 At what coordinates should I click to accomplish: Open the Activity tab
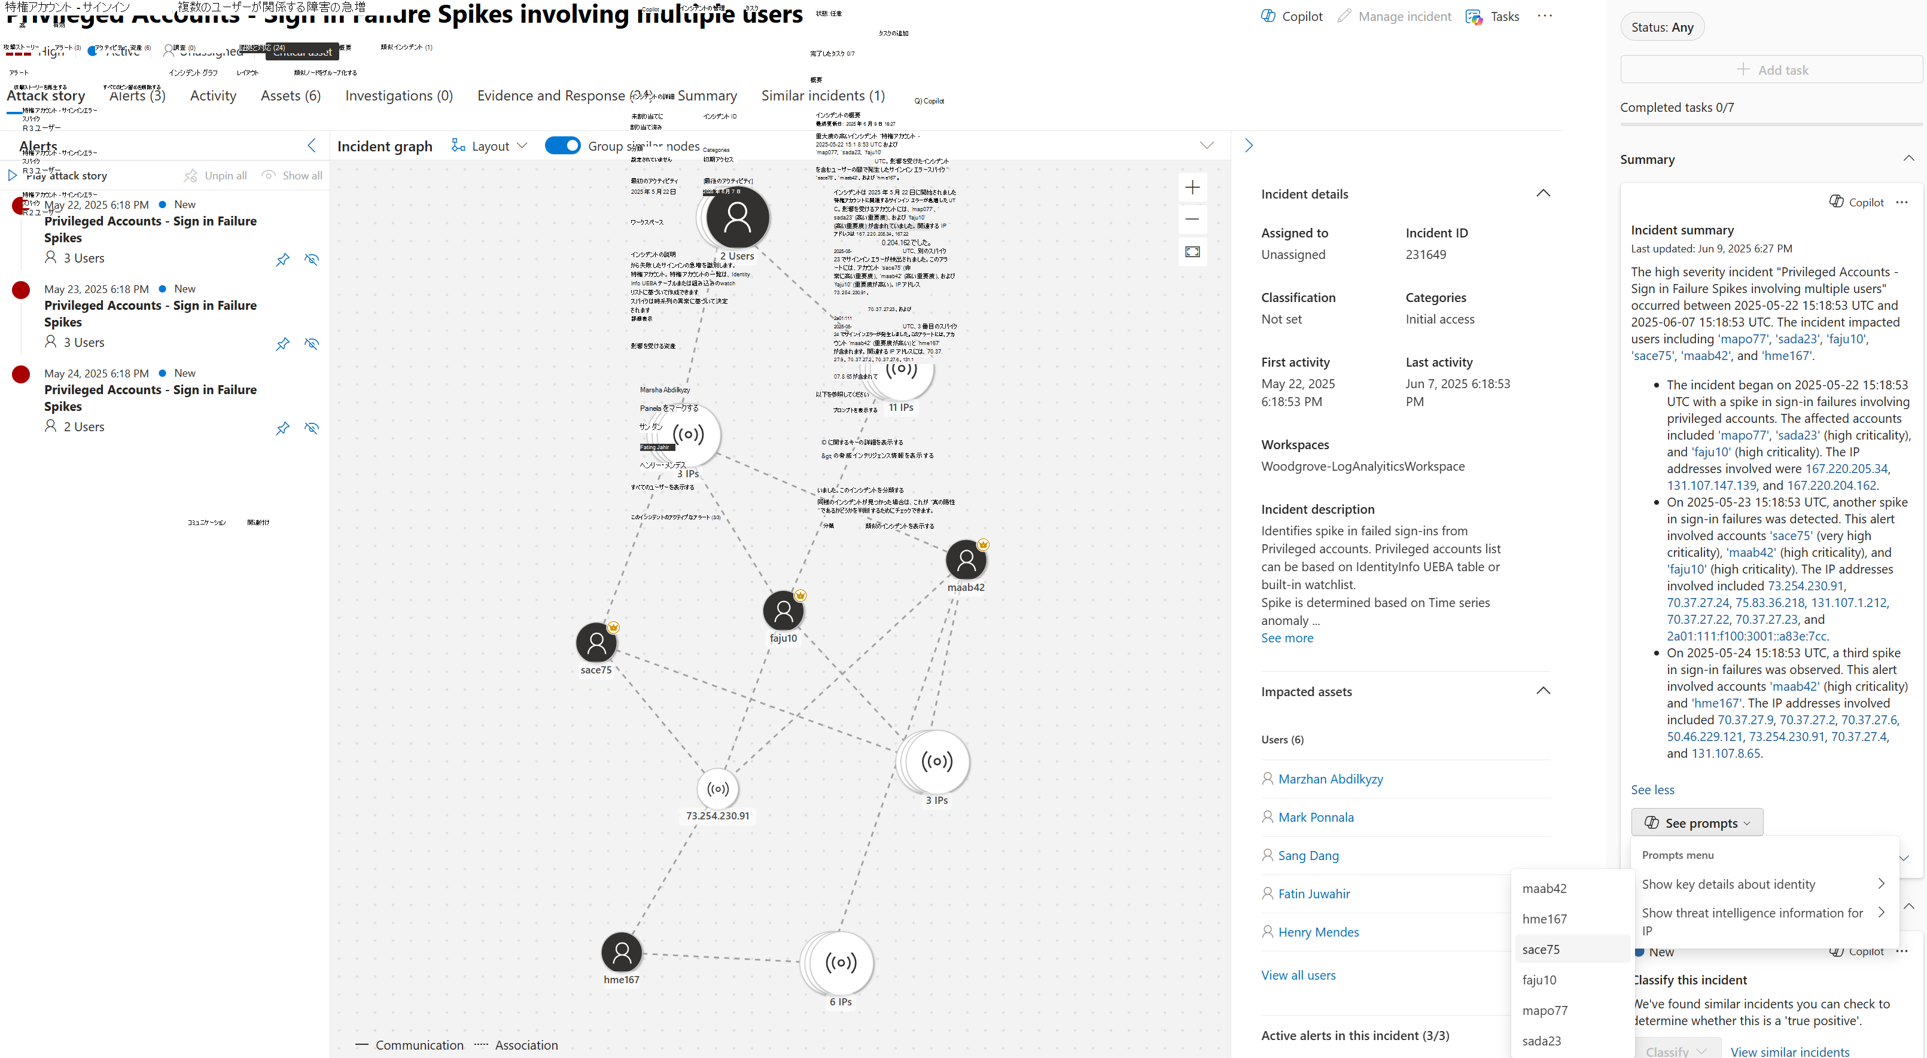[212, 96]
